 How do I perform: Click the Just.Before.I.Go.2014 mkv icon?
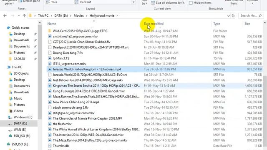50,80
